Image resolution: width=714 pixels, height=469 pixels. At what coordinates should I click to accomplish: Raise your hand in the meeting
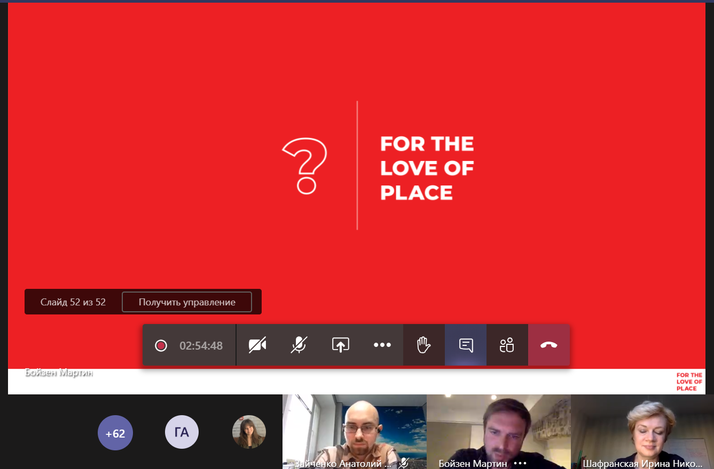[424, 345]
